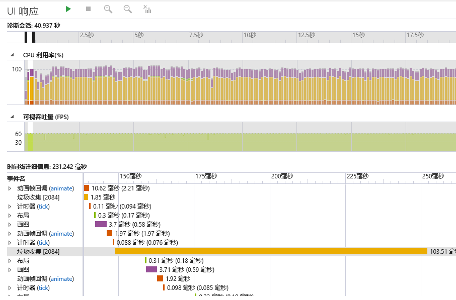Click the 时间线详细信息: 231.242 毫秒 label
The height and width of the screenshot is (300, 456).
[47, 167]
